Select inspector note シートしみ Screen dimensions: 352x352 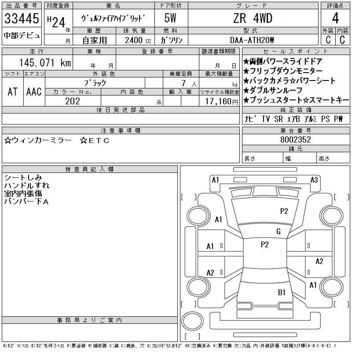(x=23, y=178)
